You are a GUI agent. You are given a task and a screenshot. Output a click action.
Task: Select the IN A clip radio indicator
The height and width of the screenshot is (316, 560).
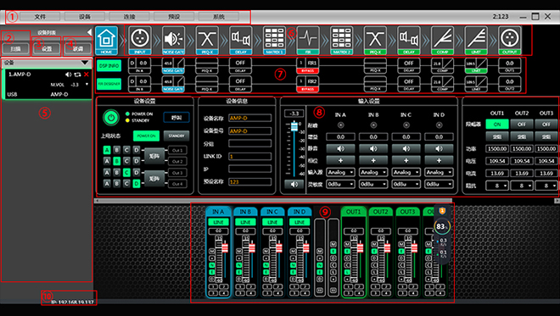click(x=340, y=125)
